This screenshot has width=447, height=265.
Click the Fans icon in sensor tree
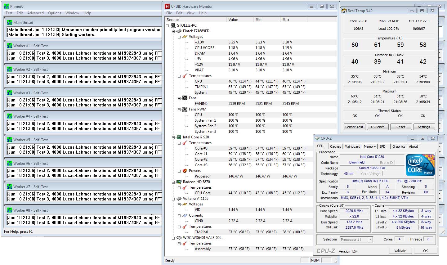[x=185, y=98]
